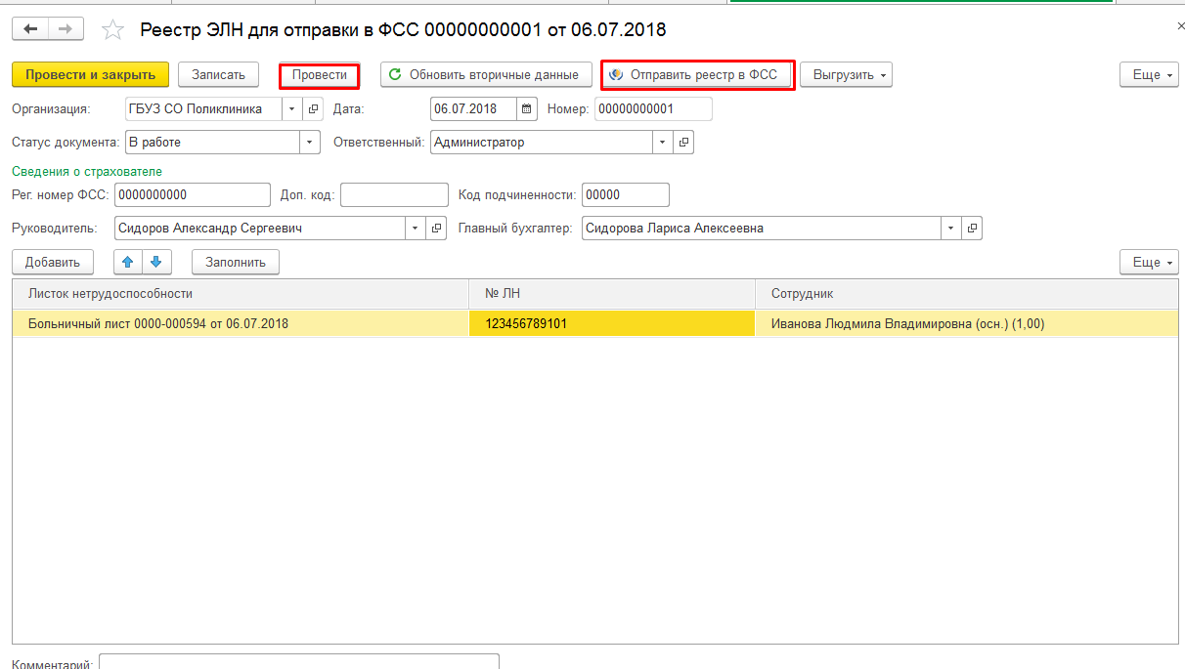This screenshot has width=1185, height=669.
Task: Click the back navigation arrow
Action: pos(30,29)
